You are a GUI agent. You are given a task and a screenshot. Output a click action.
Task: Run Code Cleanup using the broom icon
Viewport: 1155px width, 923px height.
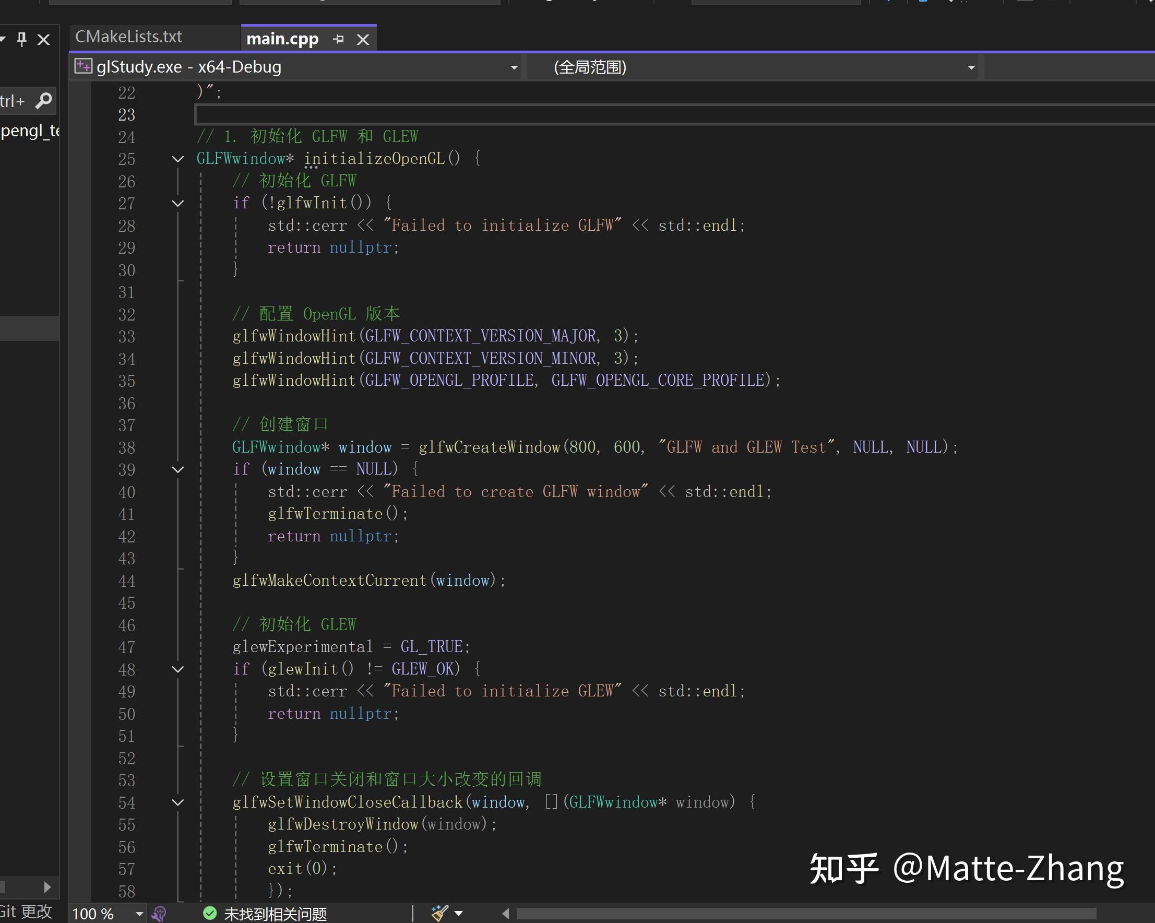tap(439, 913)
